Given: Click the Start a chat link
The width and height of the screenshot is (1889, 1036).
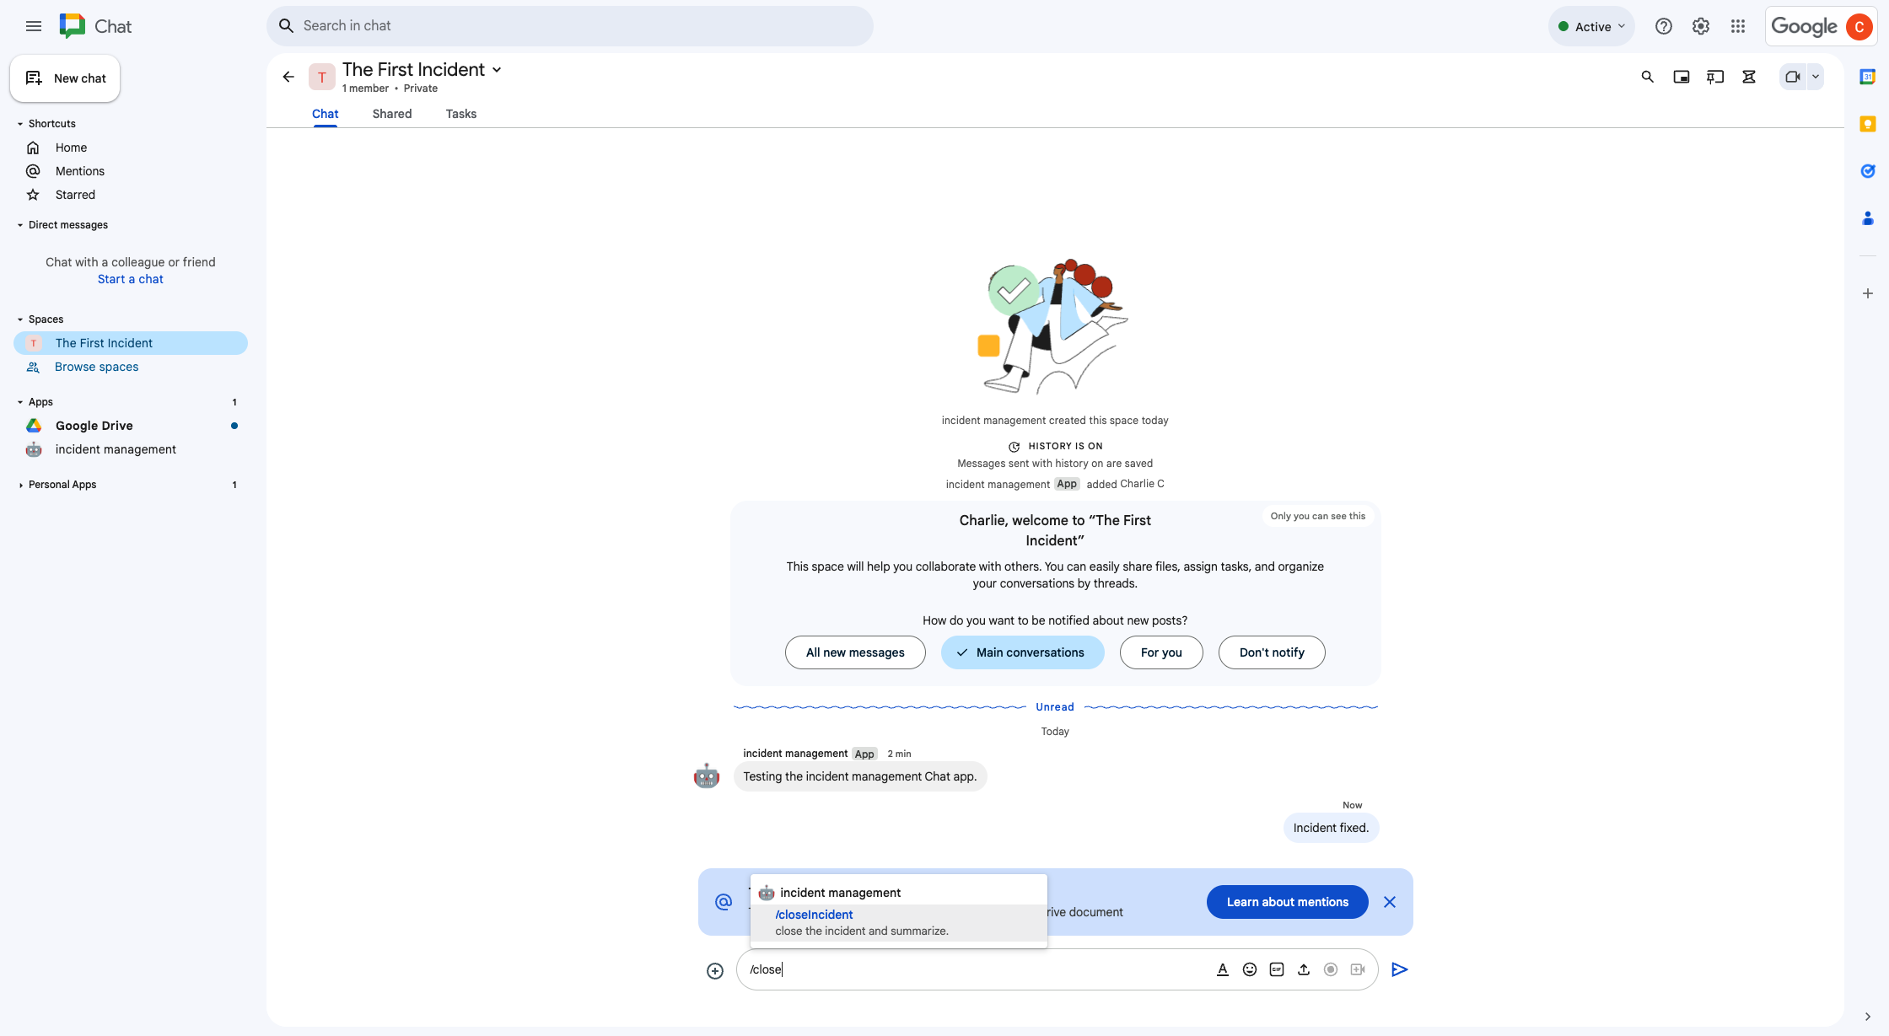Looking at the screenshot, I should pyautogui.click(x=130, y=279).
